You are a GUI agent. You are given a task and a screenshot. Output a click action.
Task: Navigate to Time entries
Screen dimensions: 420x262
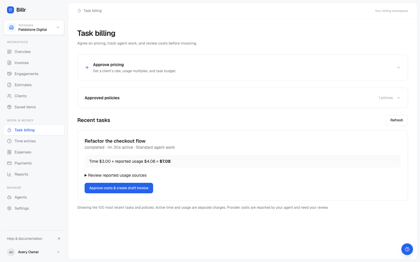34,141
